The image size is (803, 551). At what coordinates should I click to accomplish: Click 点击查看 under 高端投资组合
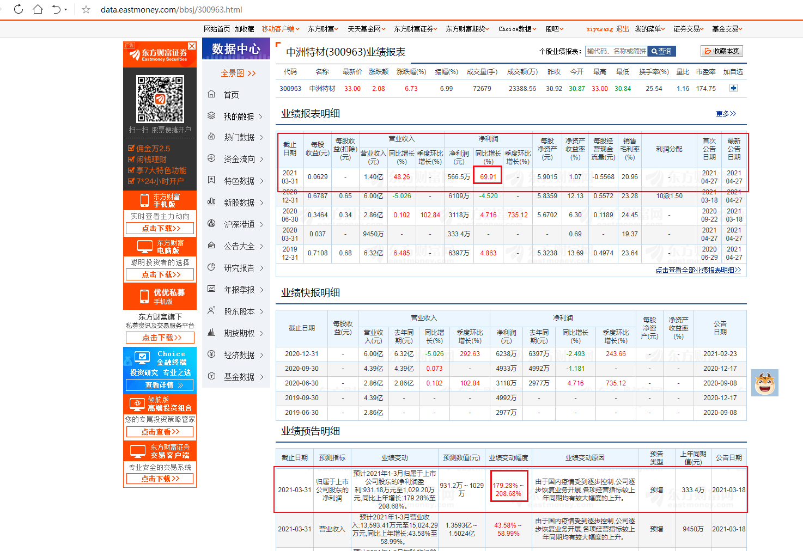tap(160, 432)
